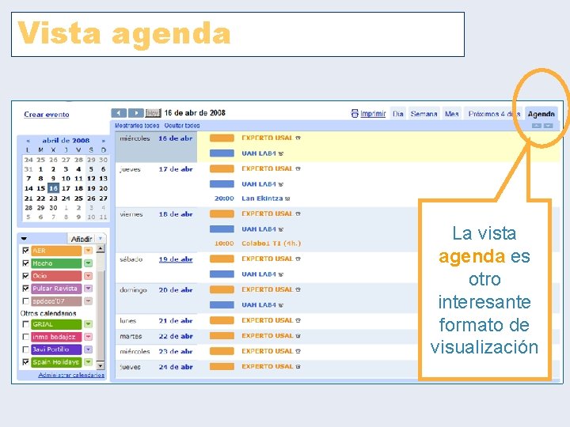570x427 pixels.
Task: Collapse my calendars list with black triangle
Action: [24, 239]
